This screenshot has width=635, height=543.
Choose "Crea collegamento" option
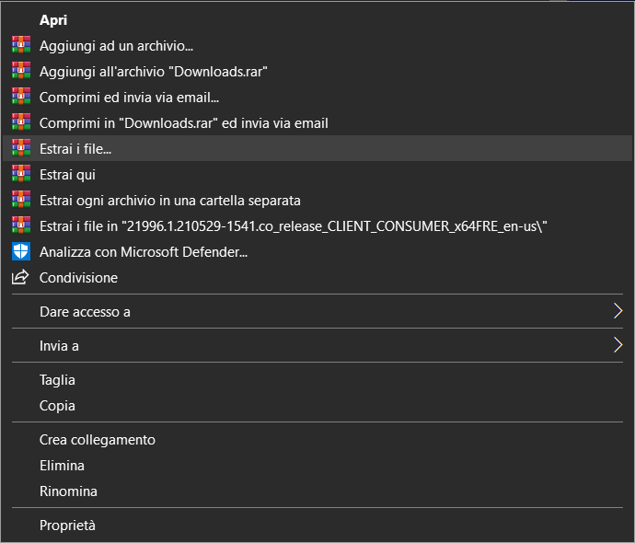point(97,440)
